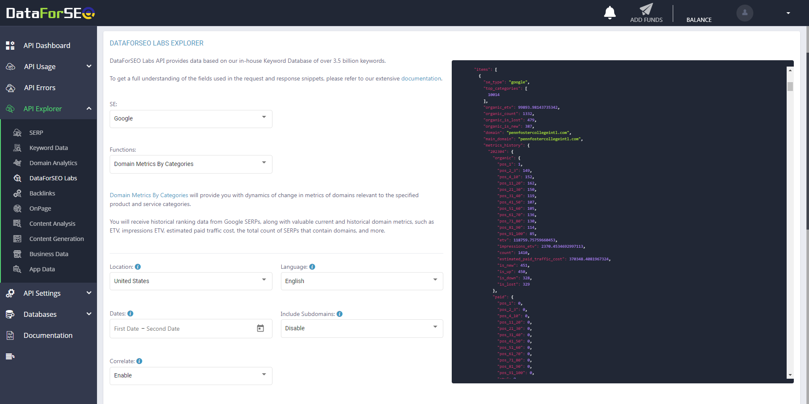The width and height of the screenshot is (809, 404).
Task: Open the user profile avatar
Action: (x=744, y=13)
